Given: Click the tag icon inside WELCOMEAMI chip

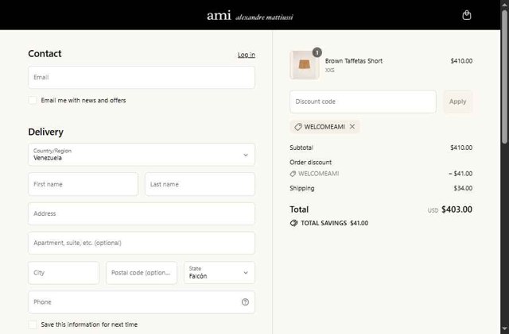Looking at the screenshot, I should coord(298,127).
